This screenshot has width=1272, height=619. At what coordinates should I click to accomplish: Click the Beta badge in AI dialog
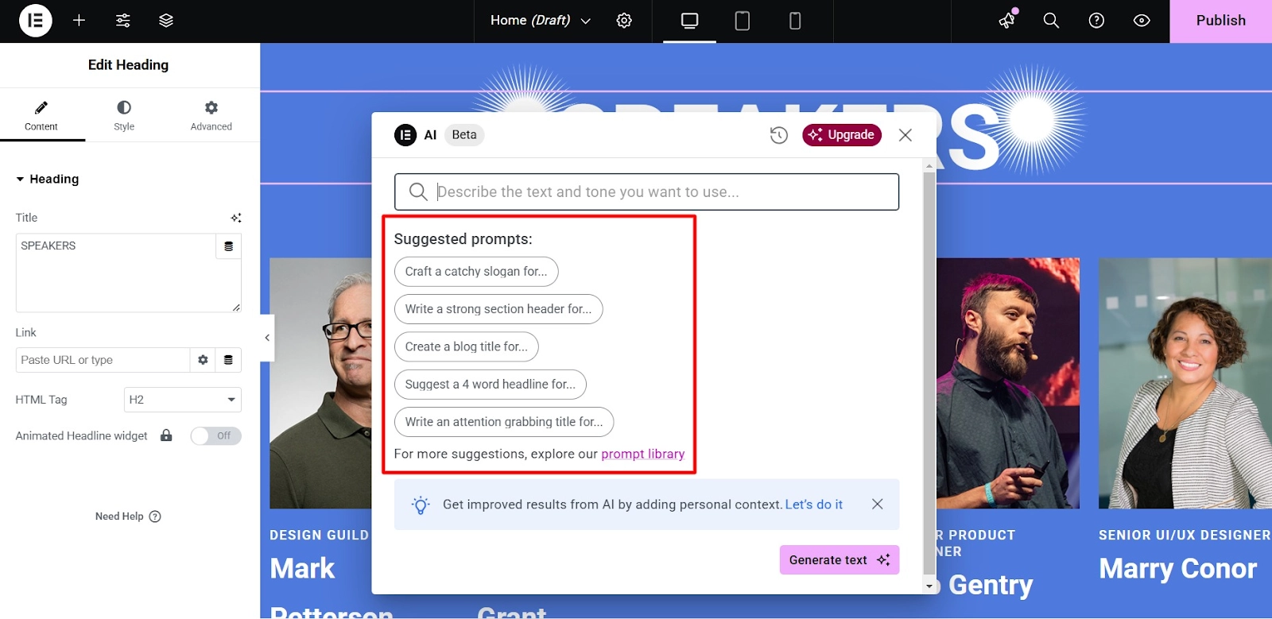[464, 135]
